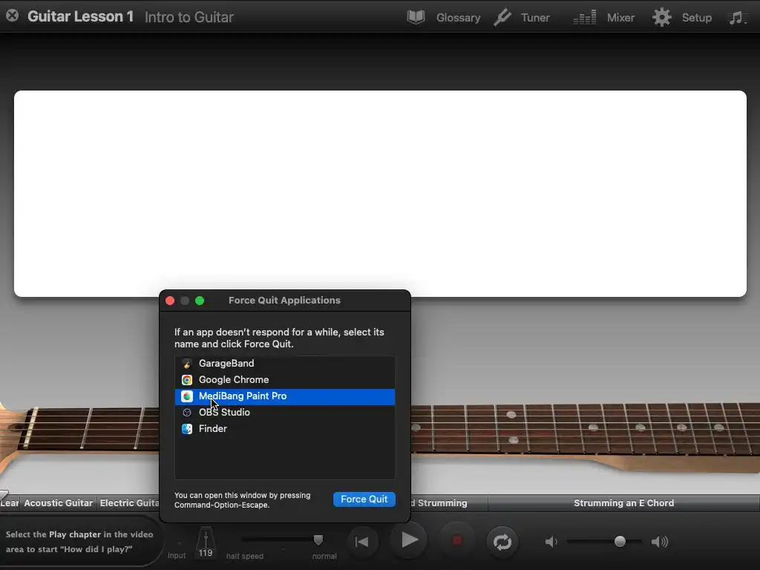Zoom the Force Quit window with green button
This screenshot has width=760, height=570.
click(x=200, y=301)
